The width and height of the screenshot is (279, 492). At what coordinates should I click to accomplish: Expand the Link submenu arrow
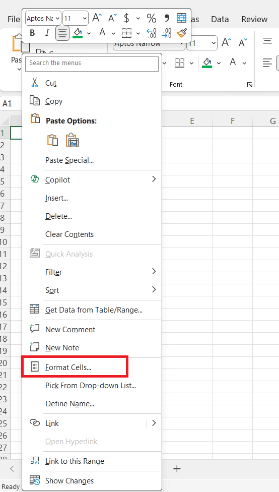(154, 423)
